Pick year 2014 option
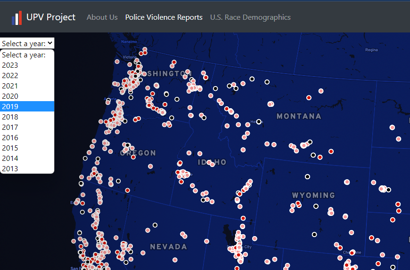Screen dimensions: 410x270 27,159
